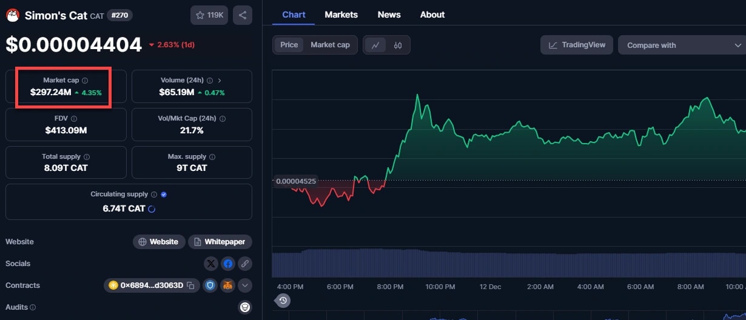Open the Compare with dropdown
This screenshot has width=746, height=320.
point(682,45)
